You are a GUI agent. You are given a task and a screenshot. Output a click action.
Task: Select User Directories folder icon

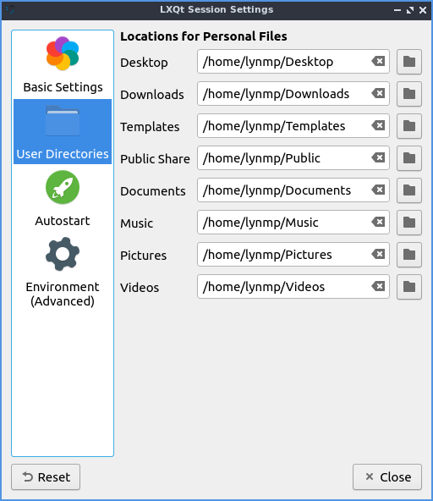coord(63,121)
